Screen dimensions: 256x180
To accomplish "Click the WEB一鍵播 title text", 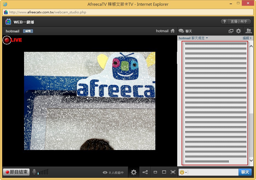I will coord(24,22).
